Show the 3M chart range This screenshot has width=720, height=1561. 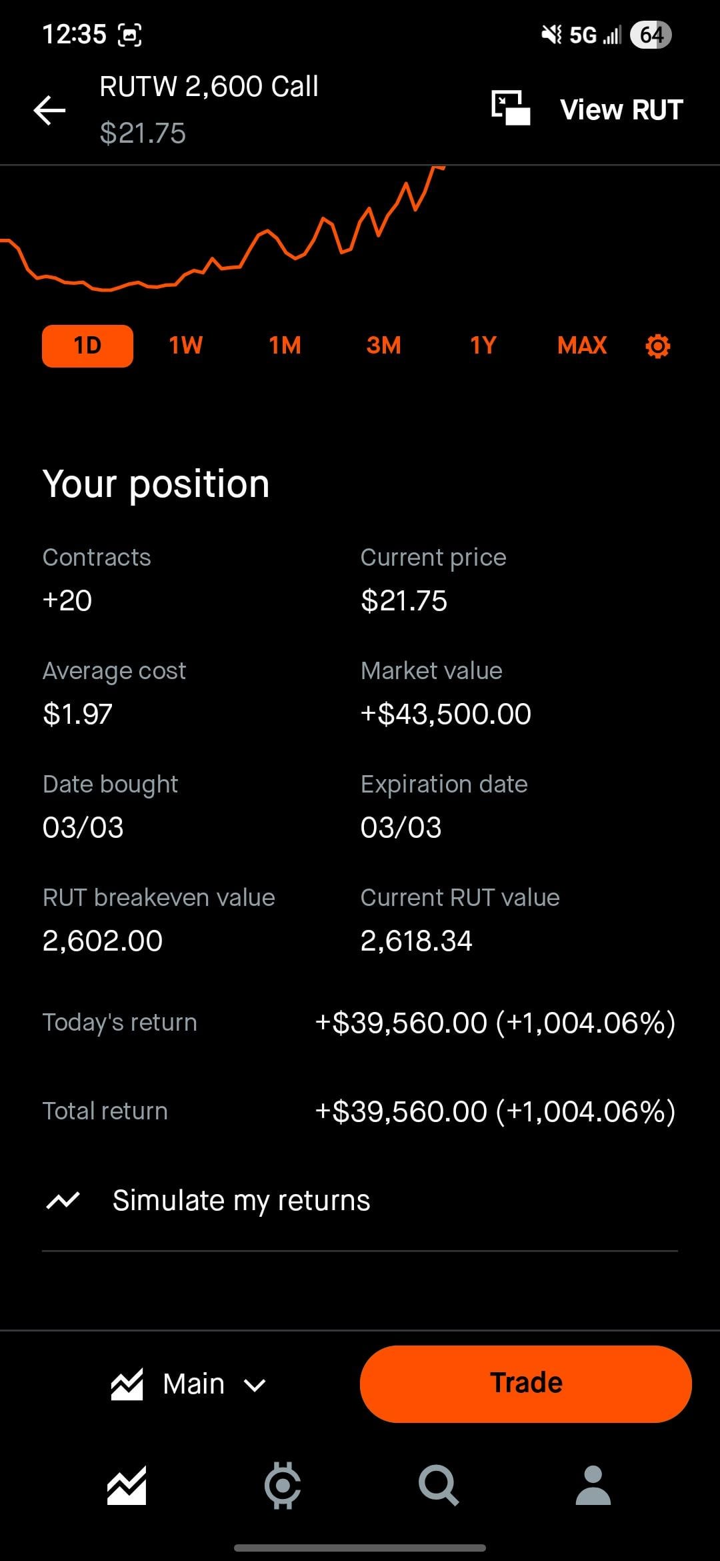[384, 346]
